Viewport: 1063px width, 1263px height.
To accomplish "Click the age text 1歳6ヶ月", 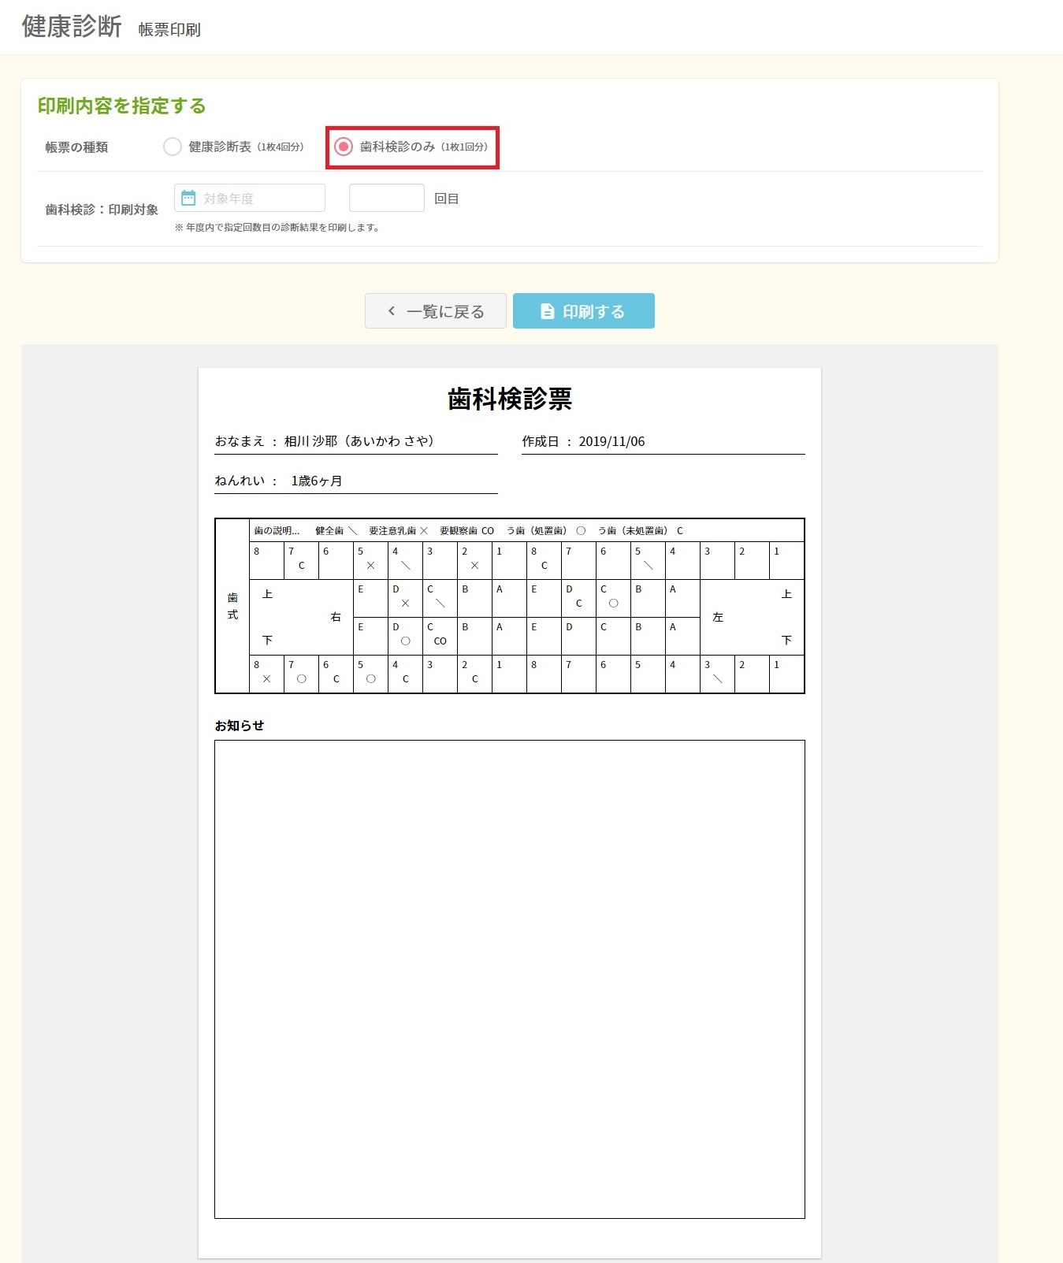I will pos(317,481).
